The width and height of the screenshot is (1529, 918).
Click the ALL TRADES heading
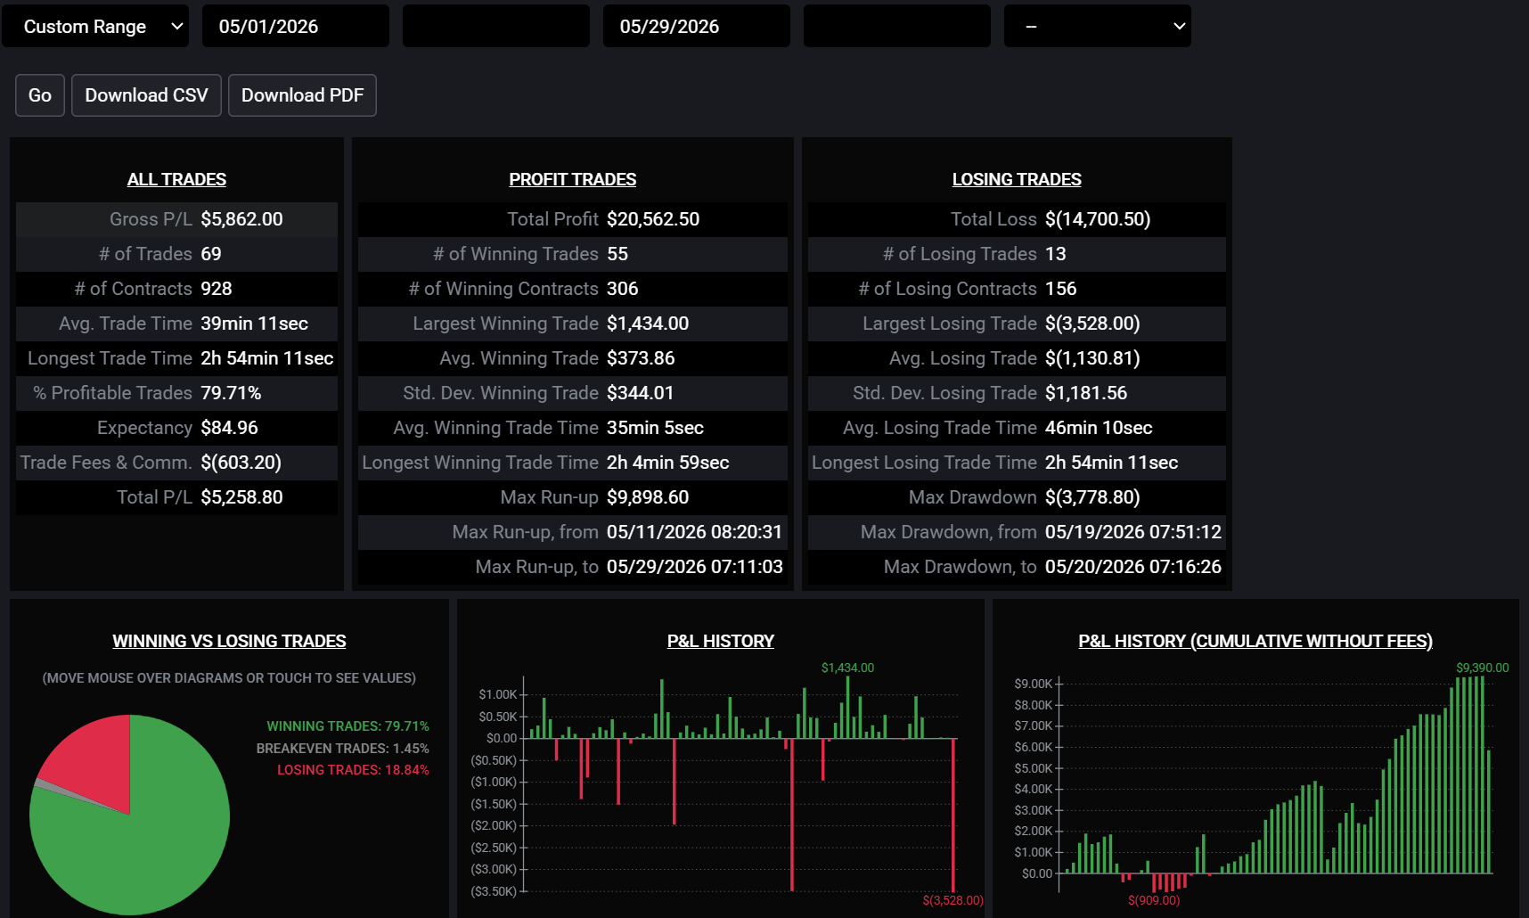point(176,179)
